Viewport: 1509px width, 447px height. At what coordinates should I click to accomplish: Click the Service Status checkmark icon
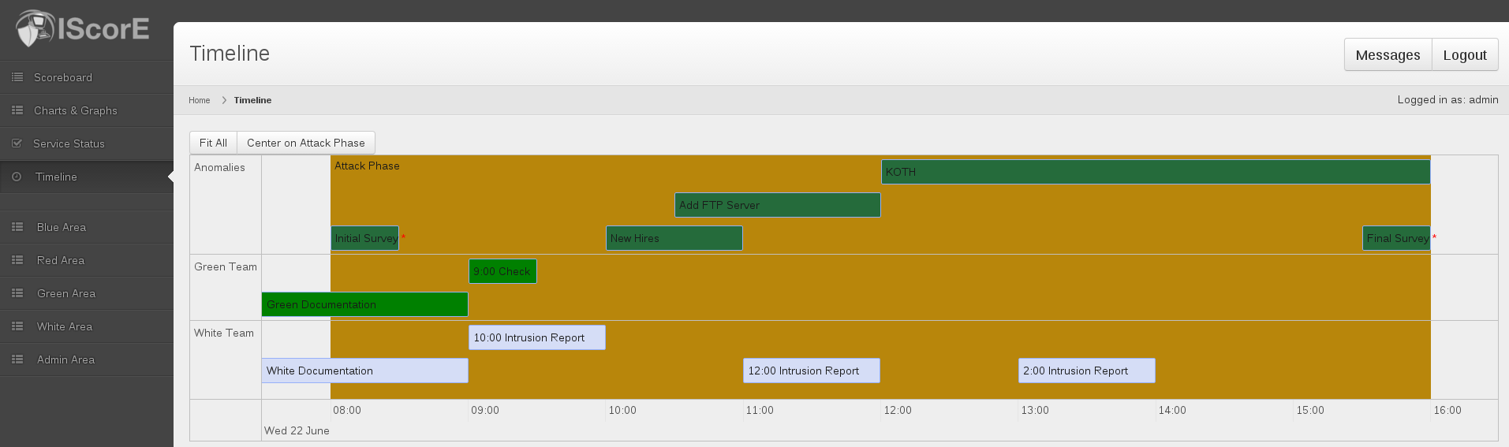[x=17, y=143]
